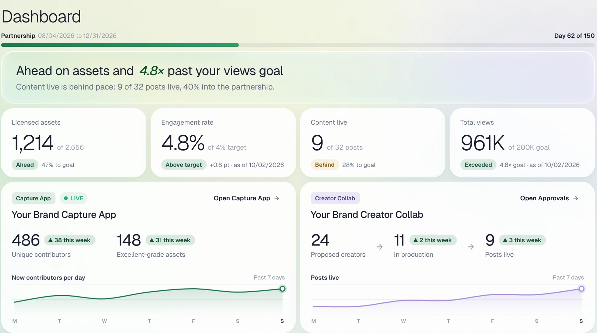Click the Ahead badge on Licensed assets
Image resolution: width=597 pixels, height=333 pixels.
coord(25,165)
